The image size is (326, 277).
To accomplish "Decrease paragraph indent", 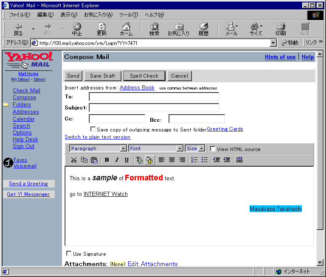I will pos(216,159).
